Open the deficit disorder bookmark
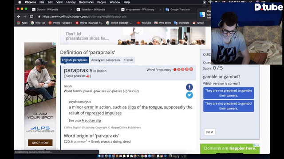This screenshot has height=159, width=284. [119, 23]
